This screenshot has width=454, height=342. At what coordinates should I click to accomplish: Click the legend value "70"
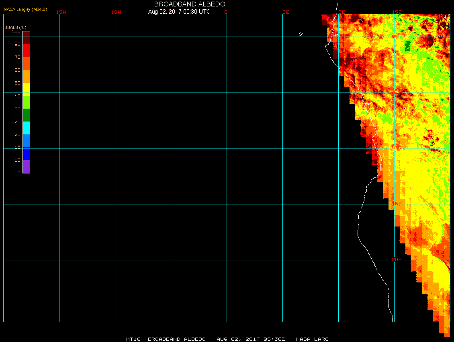click(x=18, y=57)
